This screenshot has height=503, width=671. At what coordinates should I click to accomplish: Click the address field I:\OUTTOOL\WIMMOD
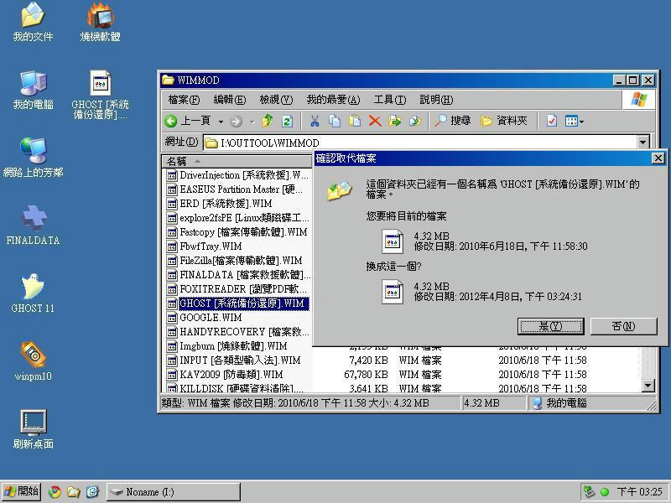[420, 143]
